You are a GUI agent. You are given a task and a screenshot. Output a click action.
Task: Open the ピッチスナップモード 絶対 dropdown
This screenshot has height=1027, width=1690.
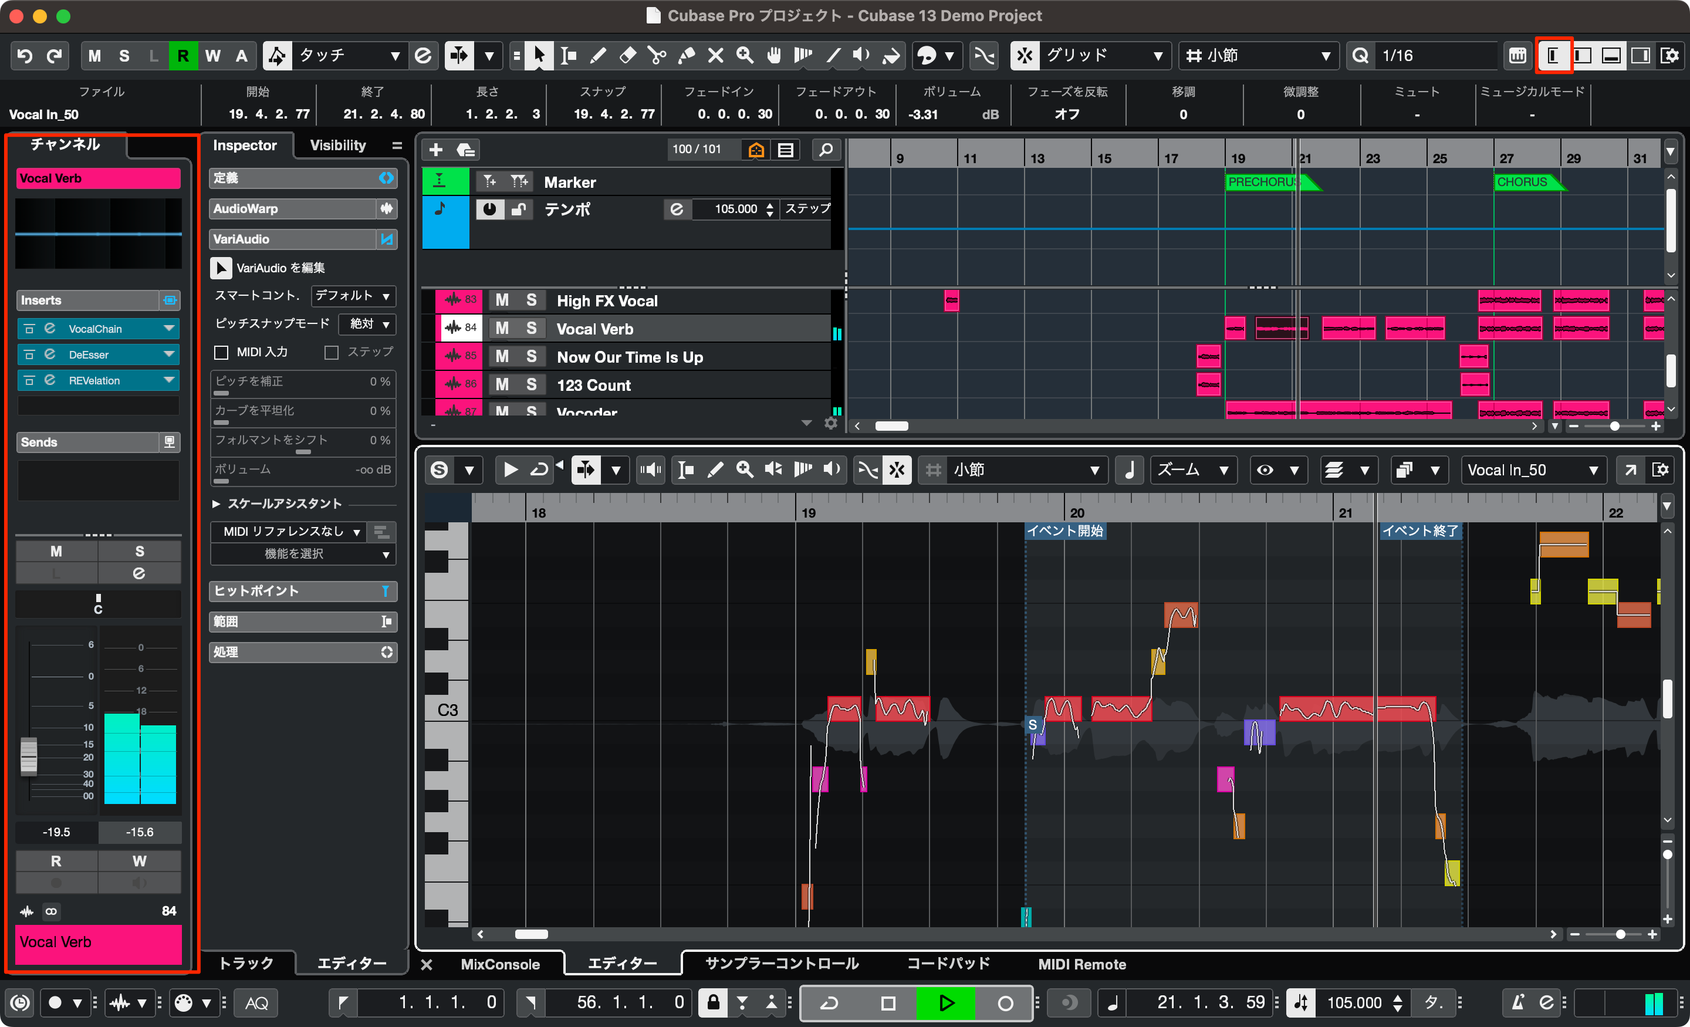tap(369, 324)
